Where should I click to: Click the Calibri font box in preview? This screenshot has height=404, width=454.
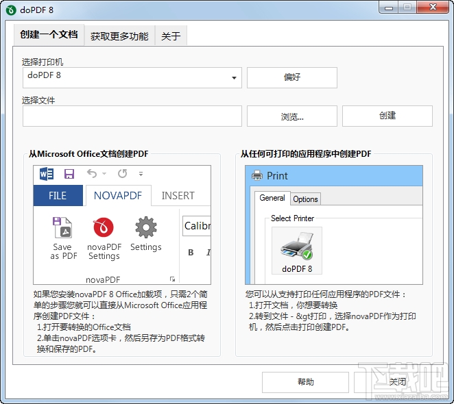click(x=197, y=226)
